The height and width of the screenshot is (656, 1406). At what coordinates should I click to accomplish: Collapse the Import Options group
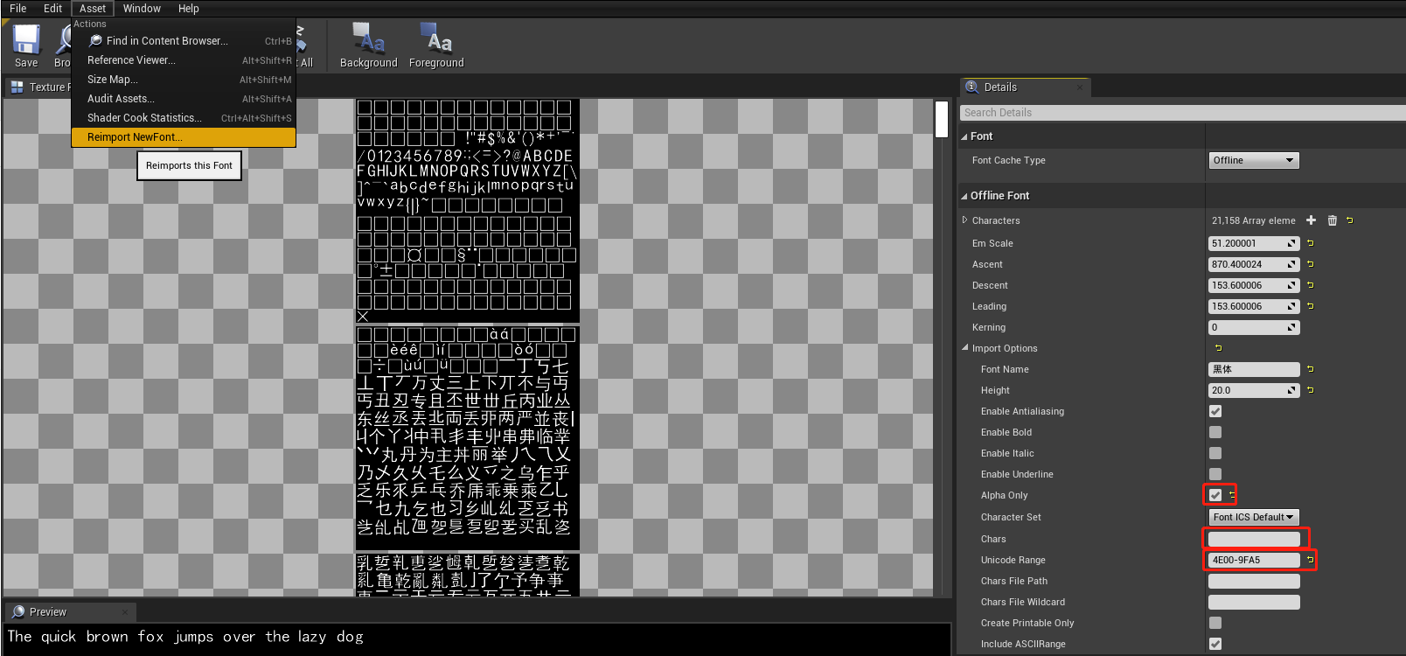click(965, 348)
